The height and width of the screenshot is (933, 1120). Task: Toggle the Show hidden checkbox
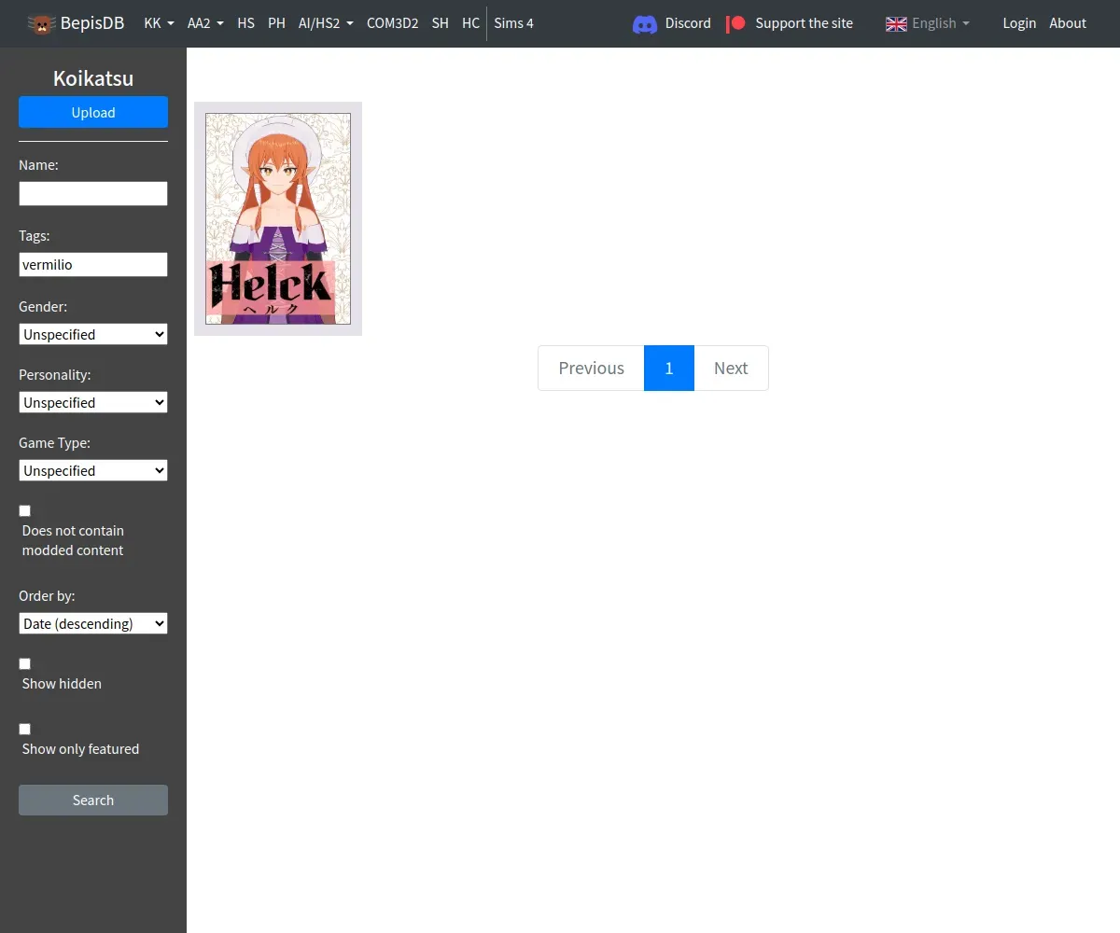[25, 663]
